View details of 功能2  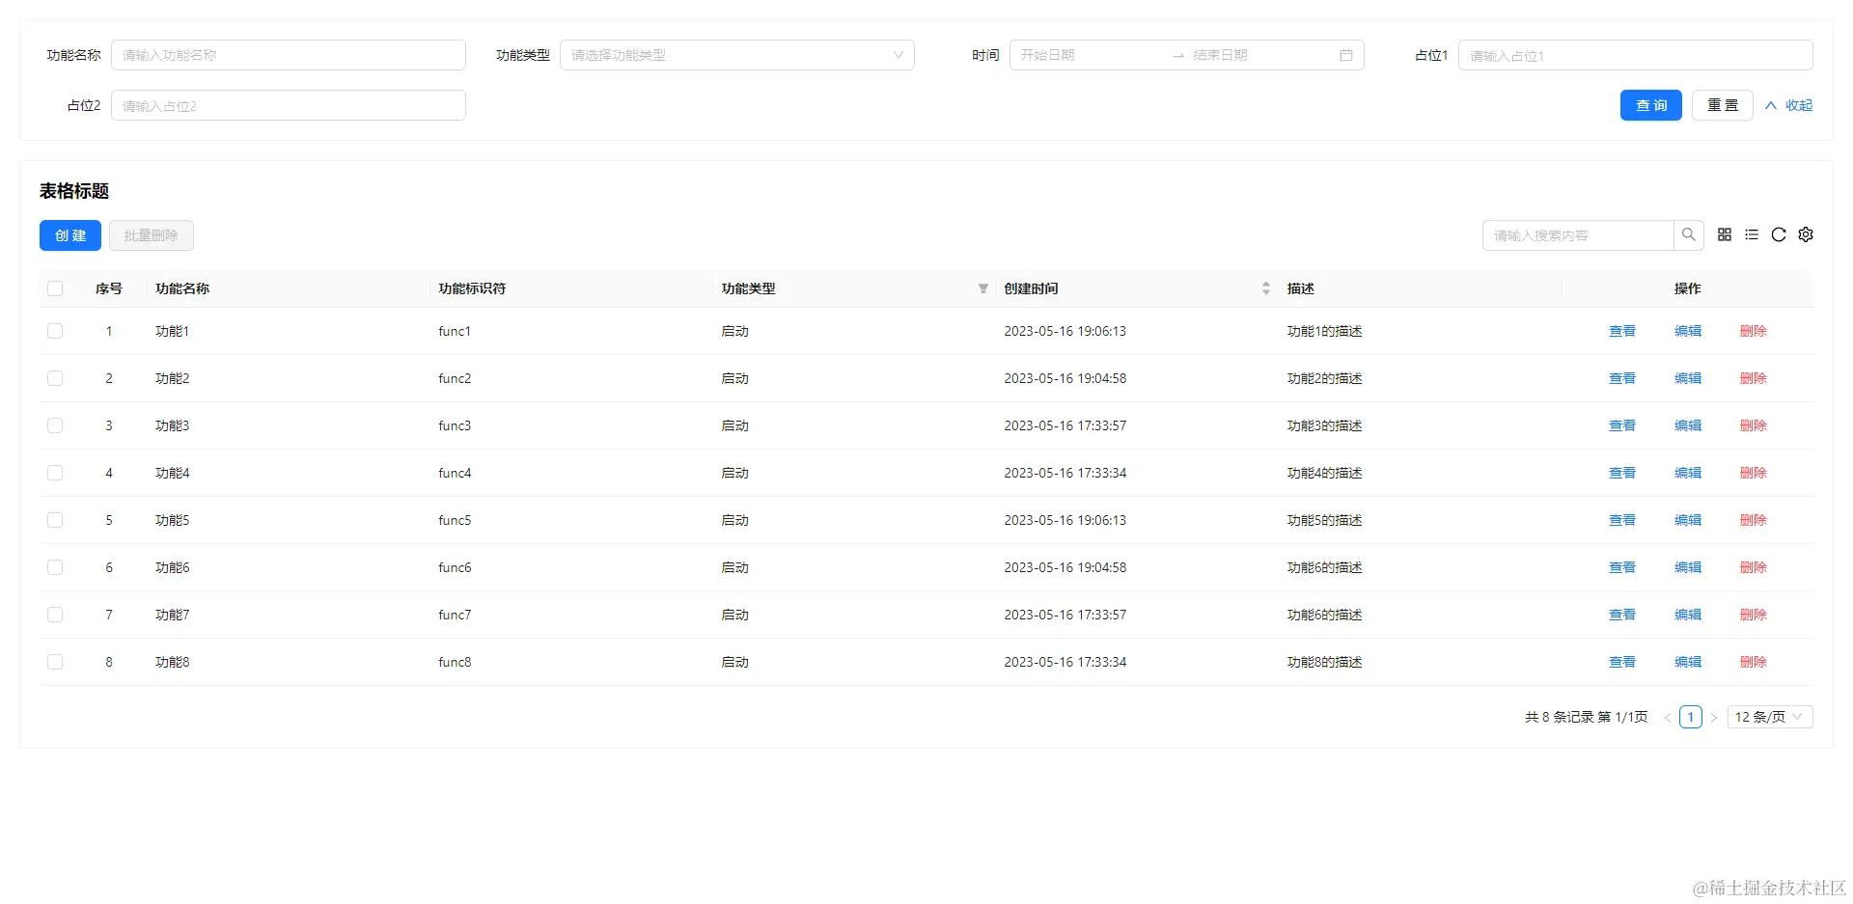pos(1622,378)
